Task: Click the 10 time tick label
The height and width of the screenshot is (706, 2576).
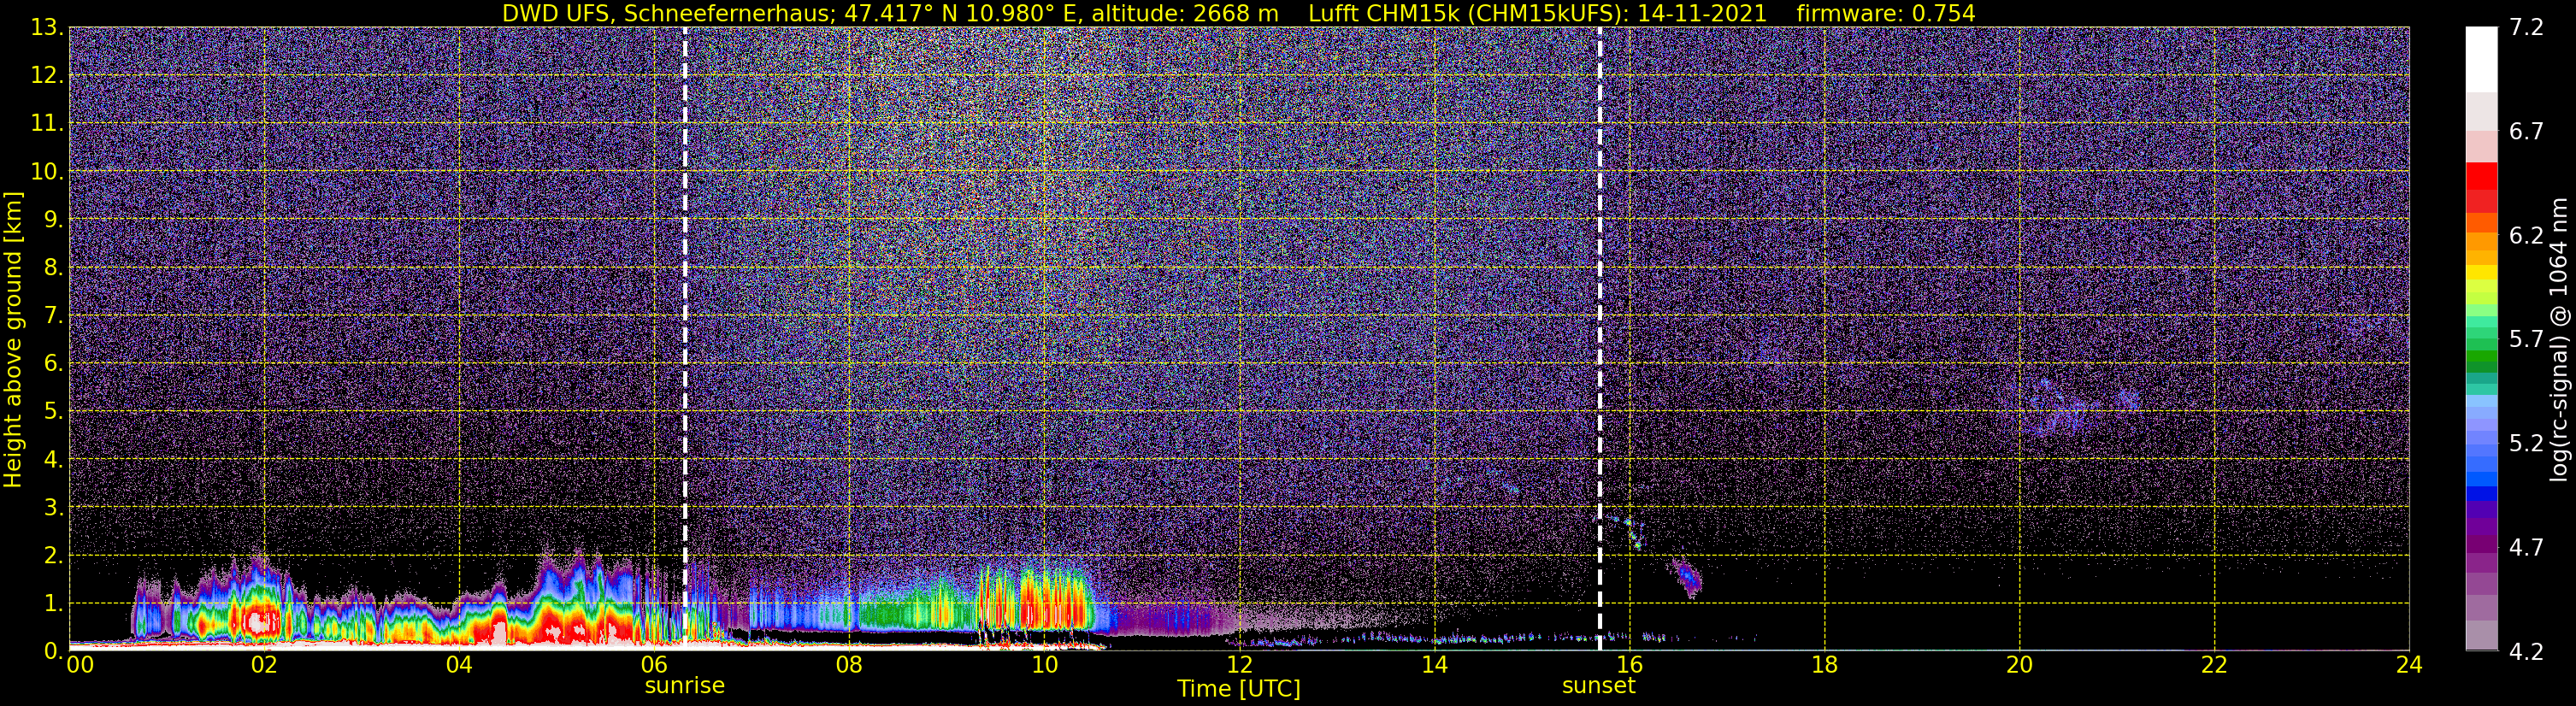Action: 1044,665
